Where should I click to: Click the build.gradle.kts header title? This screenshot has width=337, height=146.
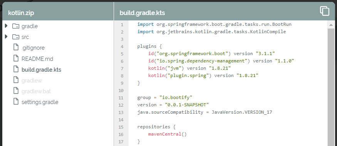(142, 13)
